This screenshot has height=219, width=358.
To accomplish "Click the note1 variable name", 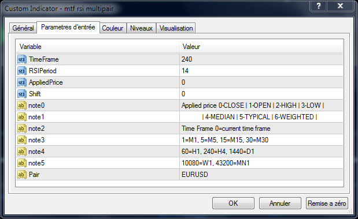I will click(36, 117).
